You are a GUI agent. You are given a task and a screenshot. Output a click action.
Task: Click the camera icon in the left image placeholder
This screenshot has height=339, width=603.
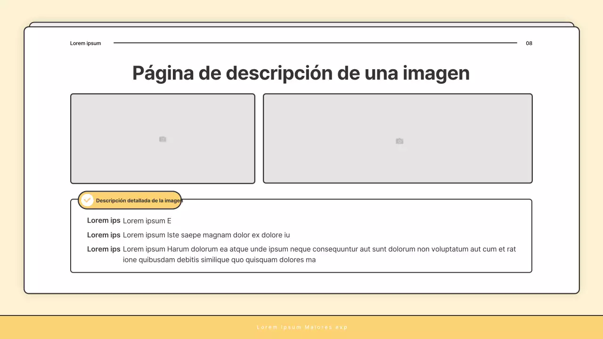[163, 139]
